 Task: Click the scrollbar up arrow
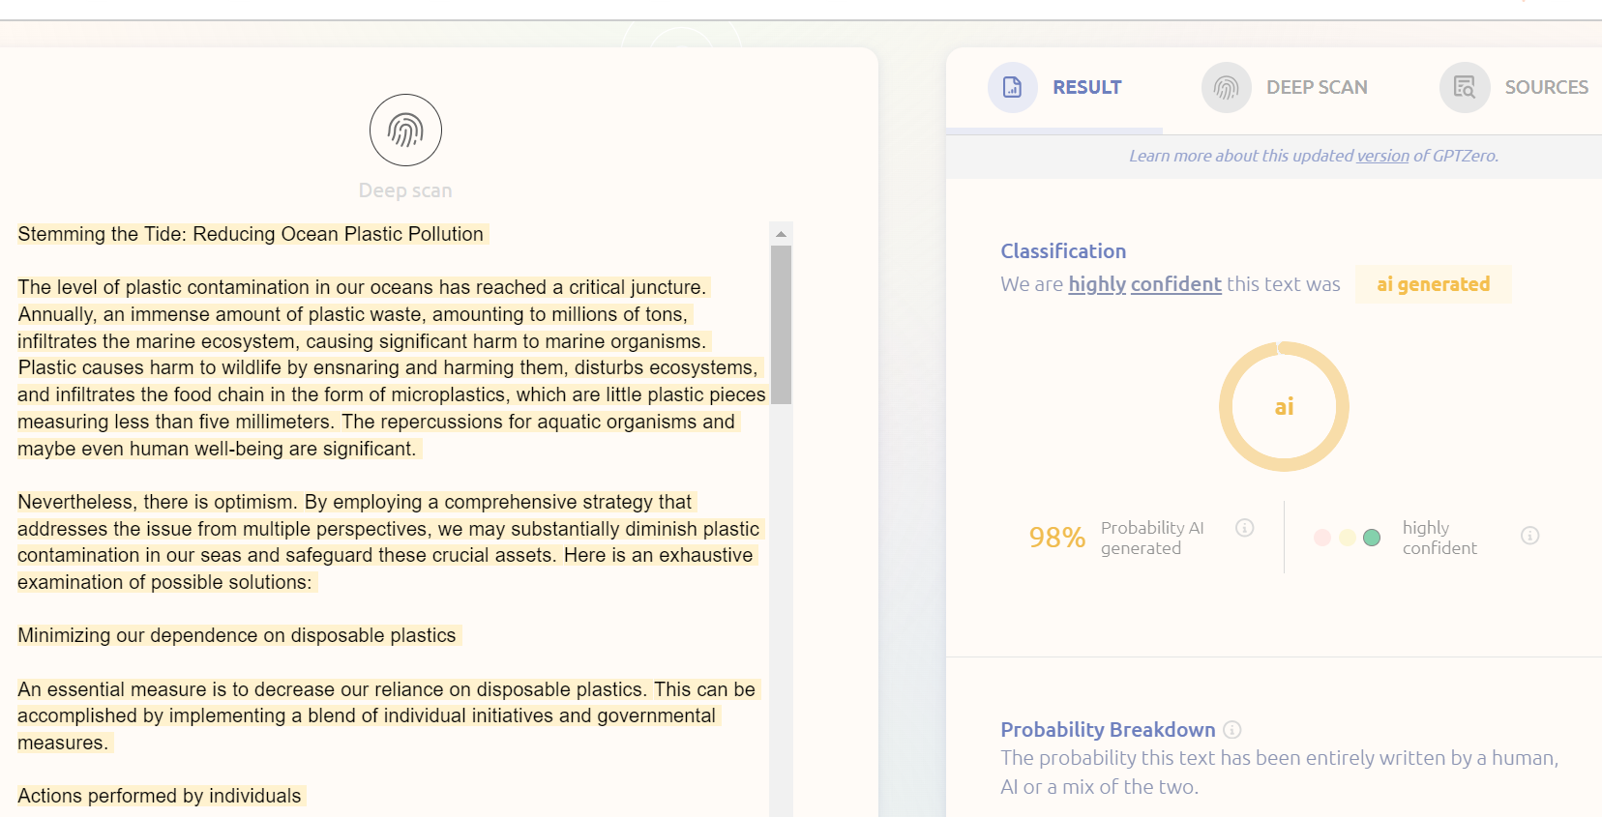781,234
